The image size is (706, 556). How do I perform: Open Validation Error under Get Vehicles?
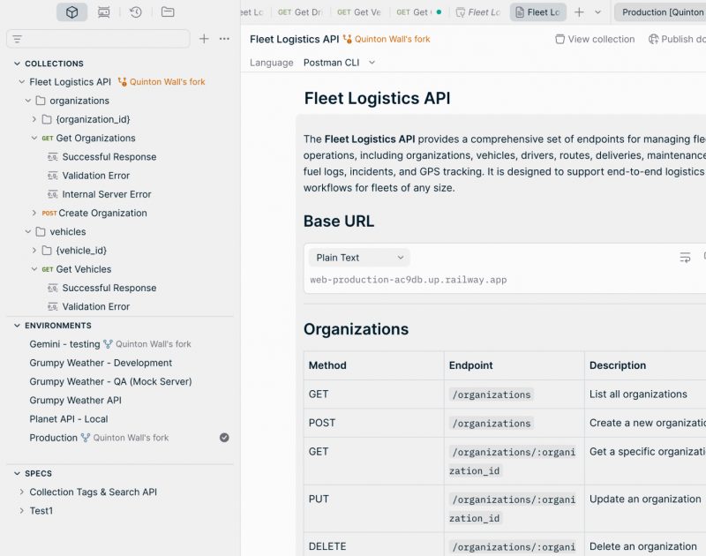[96, 306]
